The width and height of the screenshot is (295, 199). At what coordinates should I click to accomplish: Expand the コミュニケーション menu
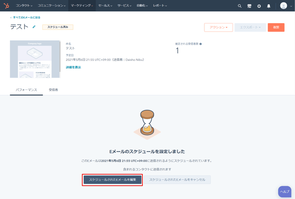coord(51,5)
